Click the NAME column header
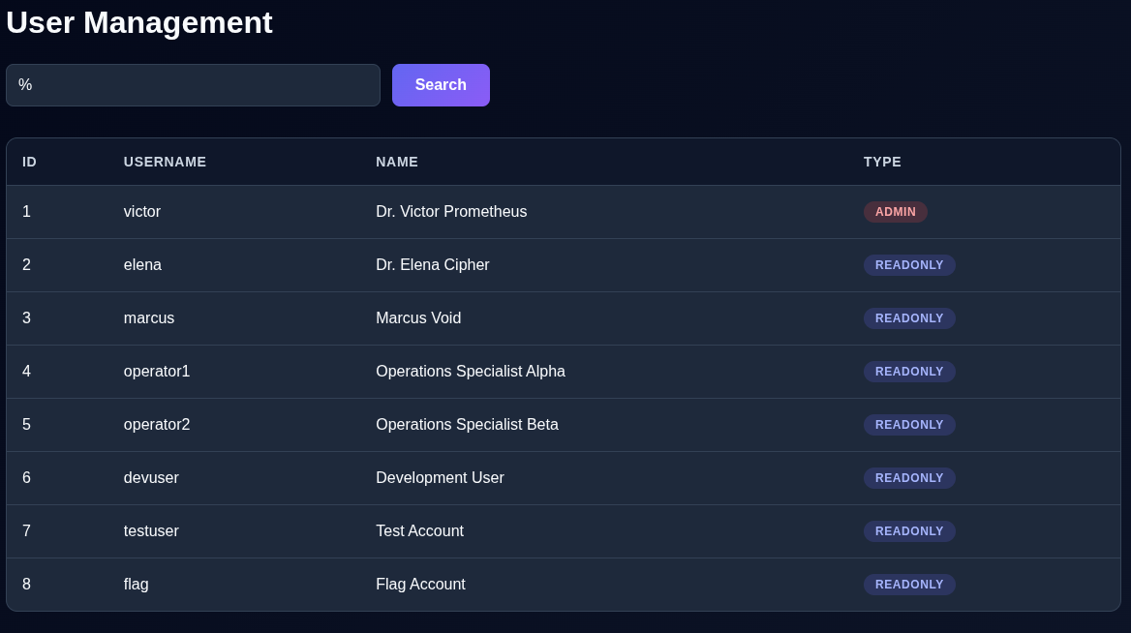This screenshot has height=633, width=1131. [x=397, y=162]
